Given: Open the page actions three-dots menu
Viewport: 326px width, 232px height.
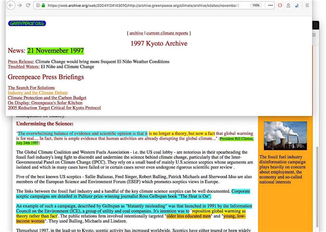Looking at the screenshot, I should (x=270, y=5).
